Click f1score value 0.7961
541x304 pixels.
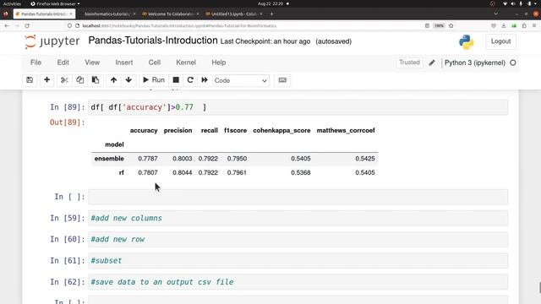point(237,172)
